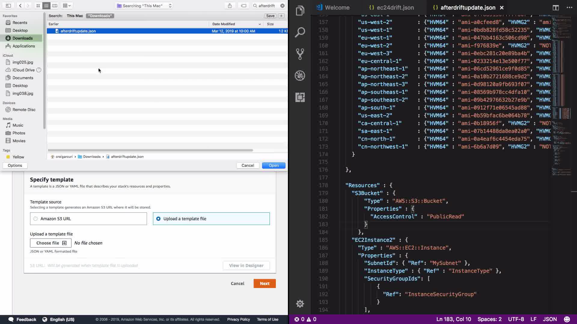The width and height of the screenshot is (577, 324).
Task: Click the Open button in file dialog
Action: [x=273, y=165]
